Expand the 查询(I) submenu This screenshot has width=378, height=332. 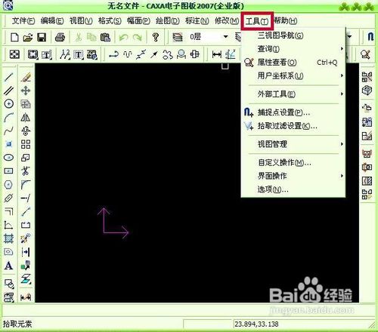(x=293, y=48)
